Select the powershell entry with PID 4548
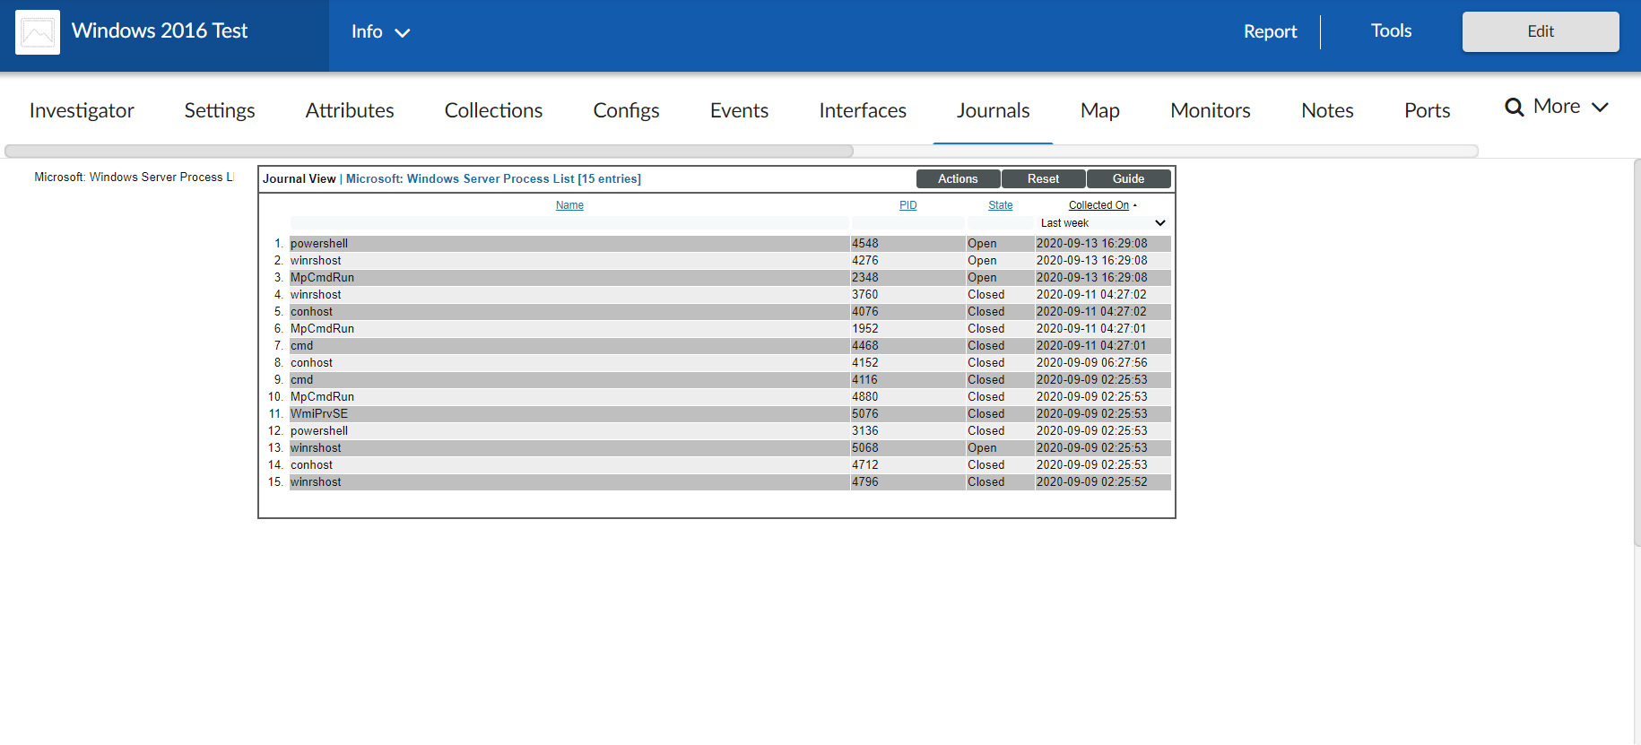 (730, 244)
